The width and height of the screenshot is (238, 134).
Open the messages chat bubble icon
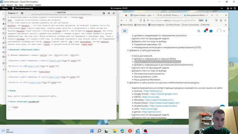coord(211,31)
